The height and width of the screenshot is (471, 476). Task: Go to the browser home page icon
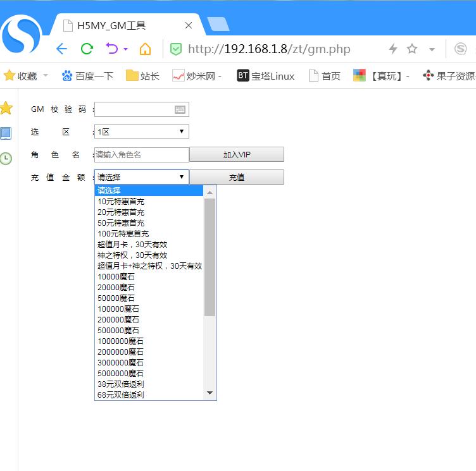click(x=145, y=49)
